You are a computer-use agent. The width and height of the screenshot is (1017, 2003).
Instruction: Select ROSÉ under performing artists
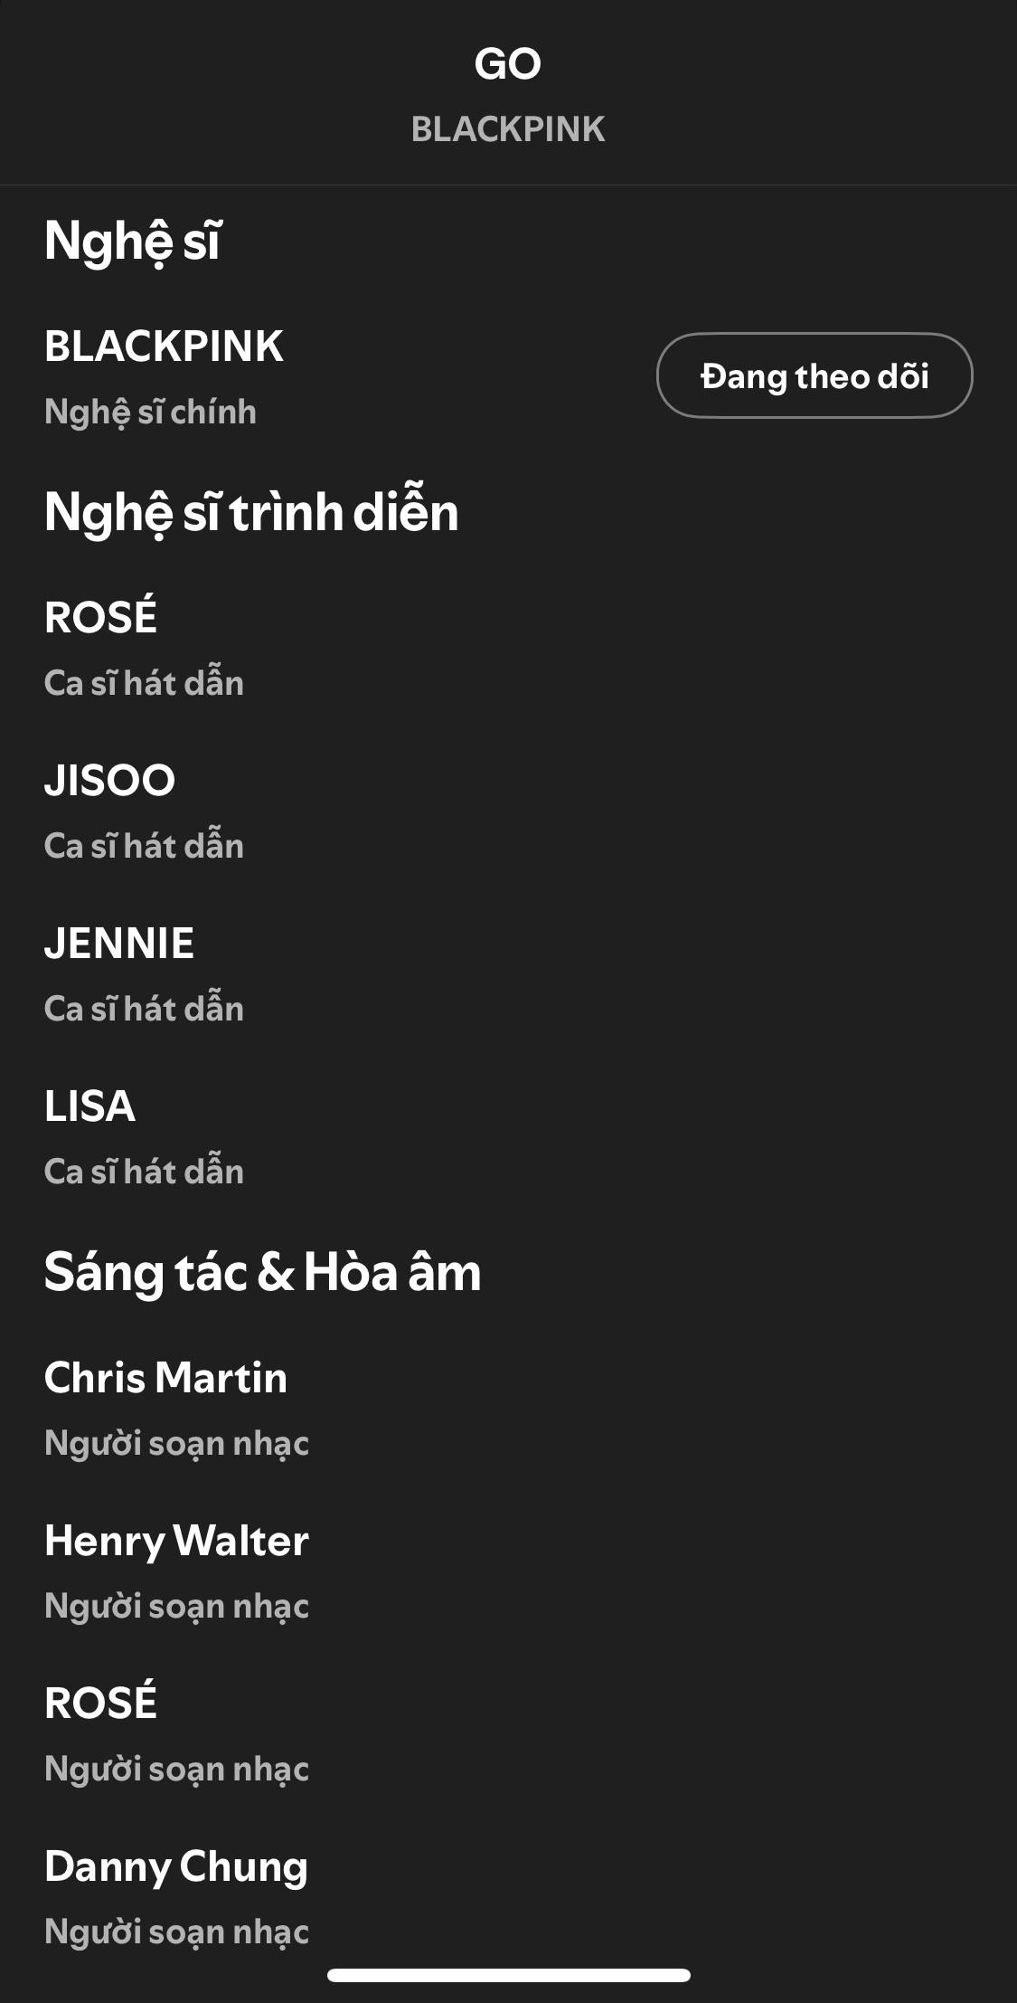100,618
